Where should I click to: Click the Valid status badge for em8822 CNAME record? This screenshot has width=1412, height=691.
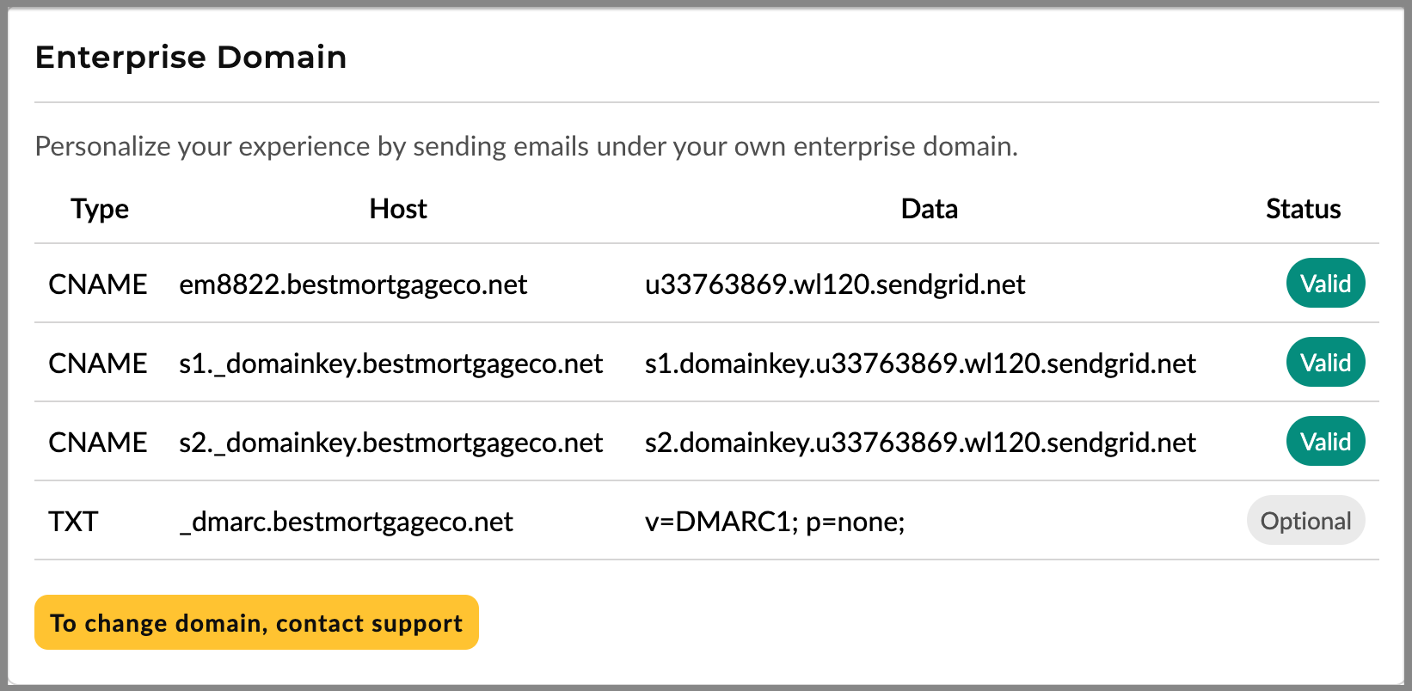1325,284
